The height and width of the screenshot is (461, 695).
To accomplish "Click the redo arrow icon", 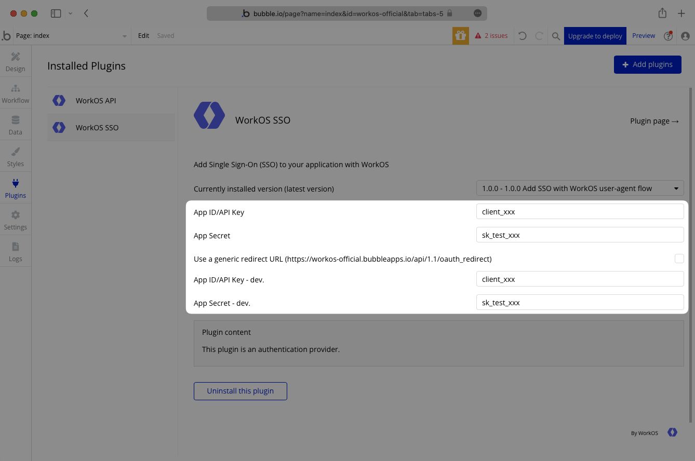I will (539, 36).
